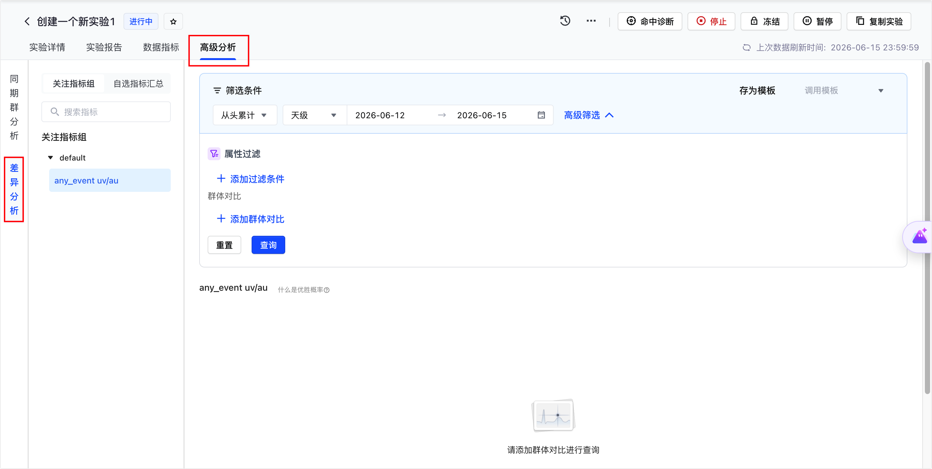Open the history clock icon
932x469 pixels.
point(565,21)
